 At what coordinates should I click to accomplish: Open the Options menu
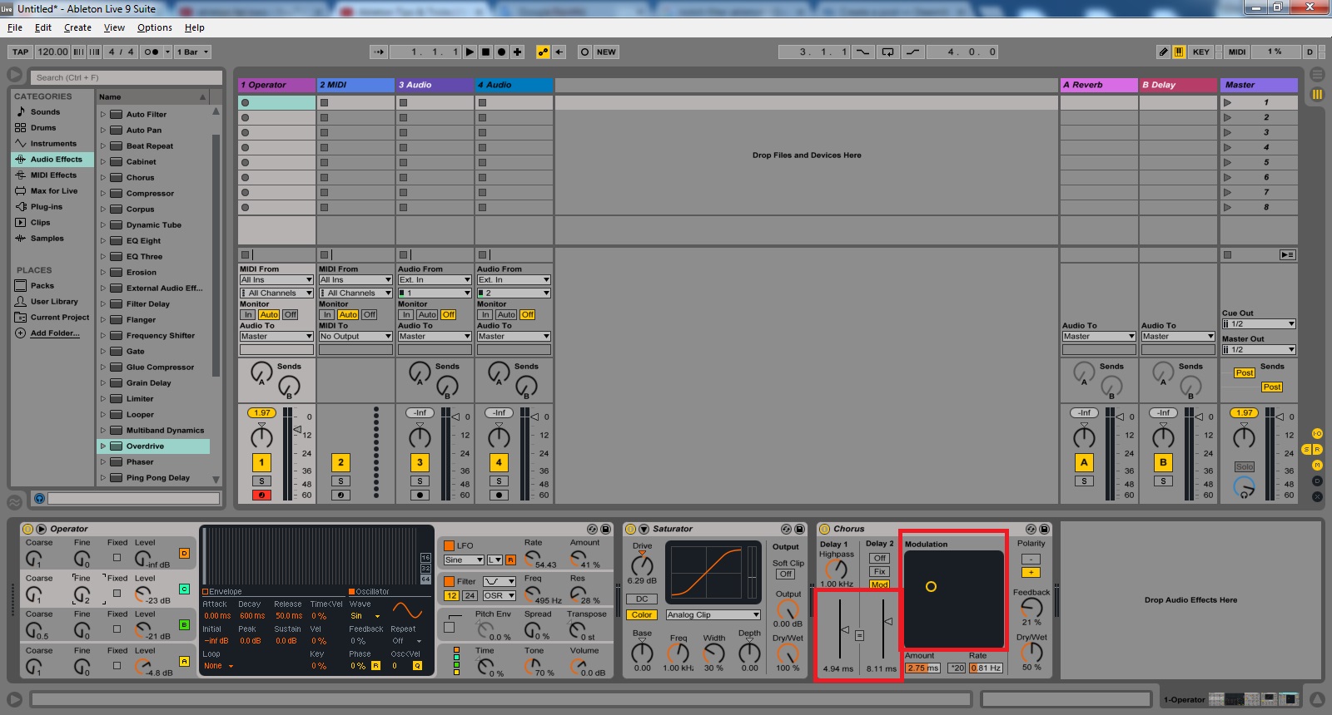click(x=155, y=27)
